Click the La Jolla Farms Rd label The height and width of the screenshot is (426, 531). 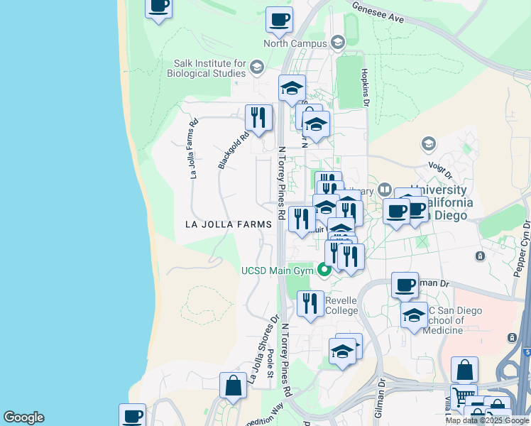(194, 148)
